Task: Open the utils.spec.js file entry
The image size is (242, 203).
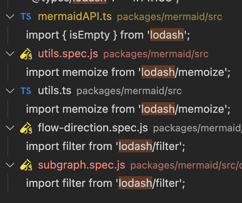Action: pos(68,54)
